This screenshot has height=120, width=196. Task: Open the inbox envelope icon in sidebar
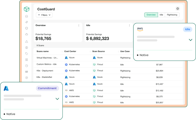coord(27,16)
